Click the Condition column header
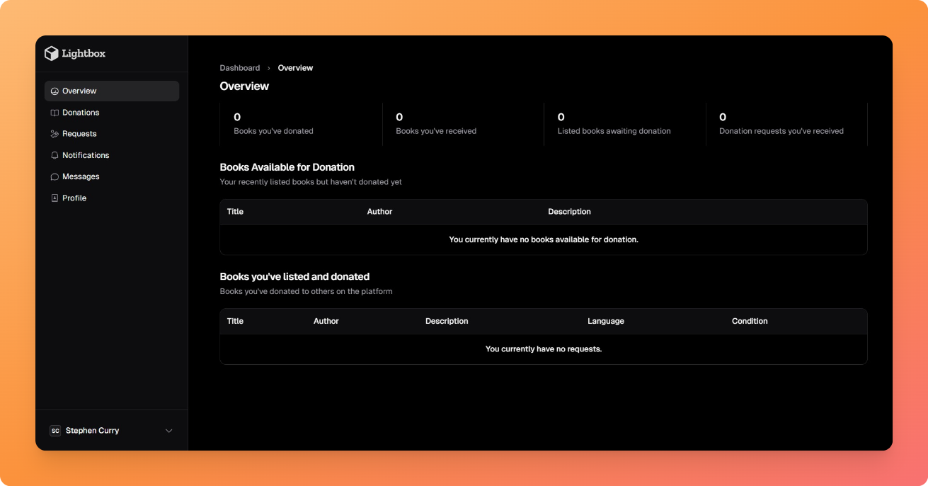 pyautogui.click(x=750, y=321)
